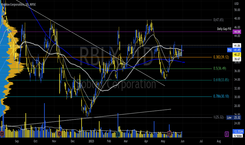Click the 28.00 price axis label

pyautogui.click(x=237, y=106)
